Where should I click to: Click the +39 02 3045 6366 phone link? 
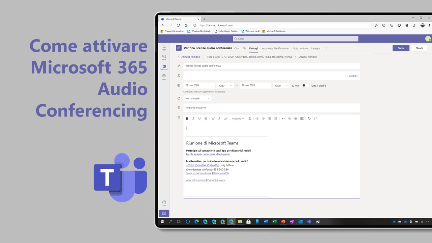click(x=202, y=165)
